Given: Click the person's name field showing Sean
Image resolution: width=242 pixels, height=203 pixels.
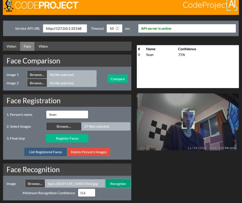Looking at the screenshot, I should pyautogui.click(x=67, y=114).
